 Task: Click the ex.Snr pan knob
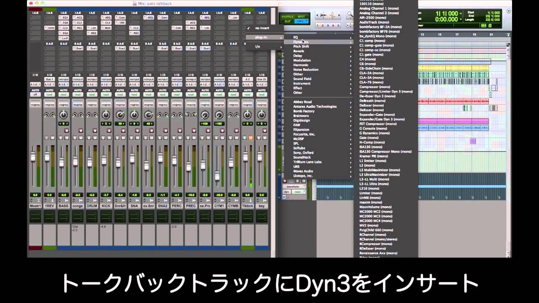click(x=148, y=115)
